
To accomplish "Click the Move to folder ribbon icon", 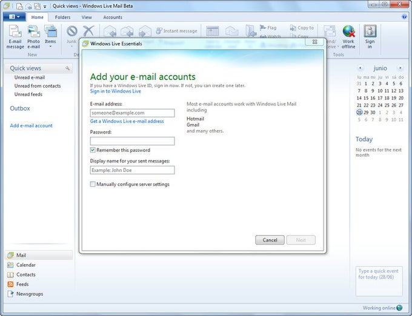I will (x=251, y=31).
